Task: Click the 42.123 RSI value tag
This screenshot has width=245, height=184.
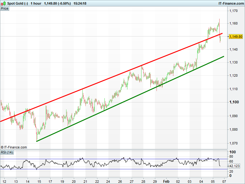Action: (234, 166)
